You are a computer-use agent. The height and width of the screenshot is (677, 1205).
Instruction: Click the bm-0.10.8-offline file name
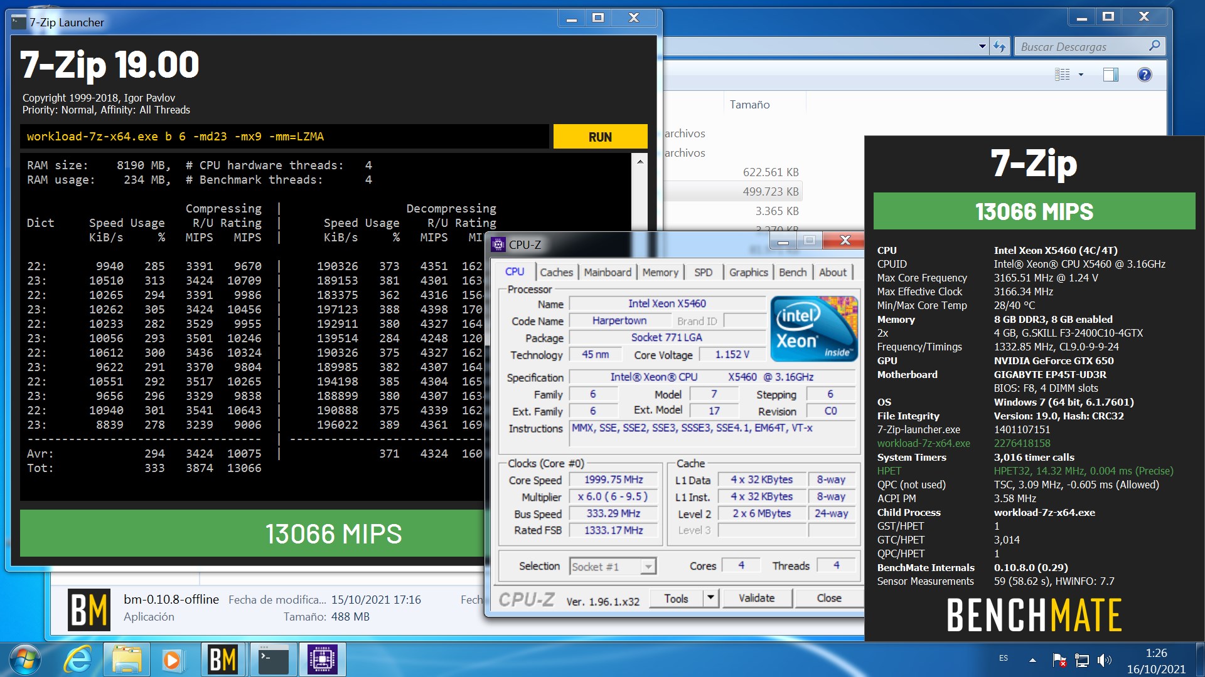pos(171,599)
